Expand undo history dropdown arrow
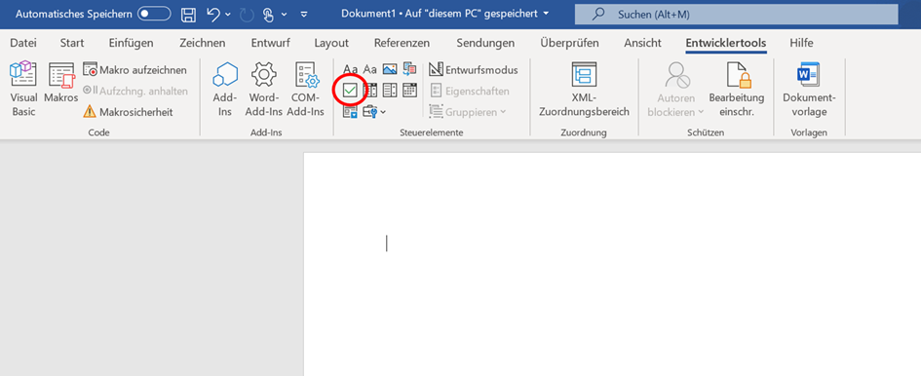 click(x=228, y=14)
